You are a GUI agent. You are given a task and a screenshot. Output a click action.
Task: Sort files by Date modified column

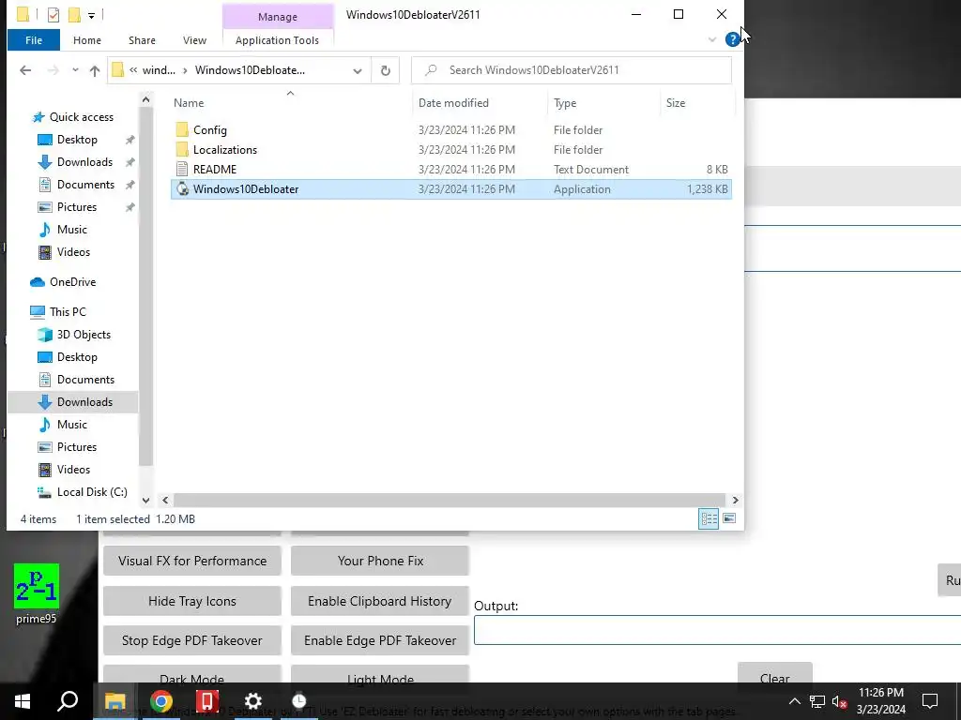453,103
